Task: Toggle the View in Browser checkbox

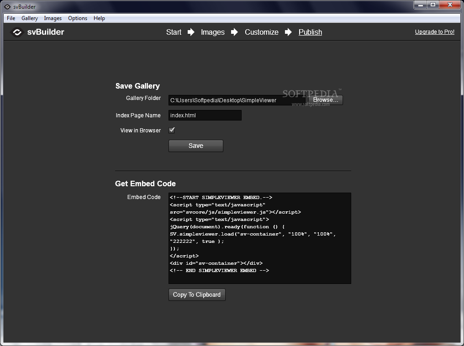Action: click(172, 130)
